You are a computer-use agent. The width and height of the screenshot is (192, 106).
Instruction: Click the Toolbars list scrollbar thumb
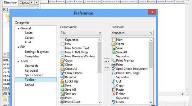tap(151, 55)
